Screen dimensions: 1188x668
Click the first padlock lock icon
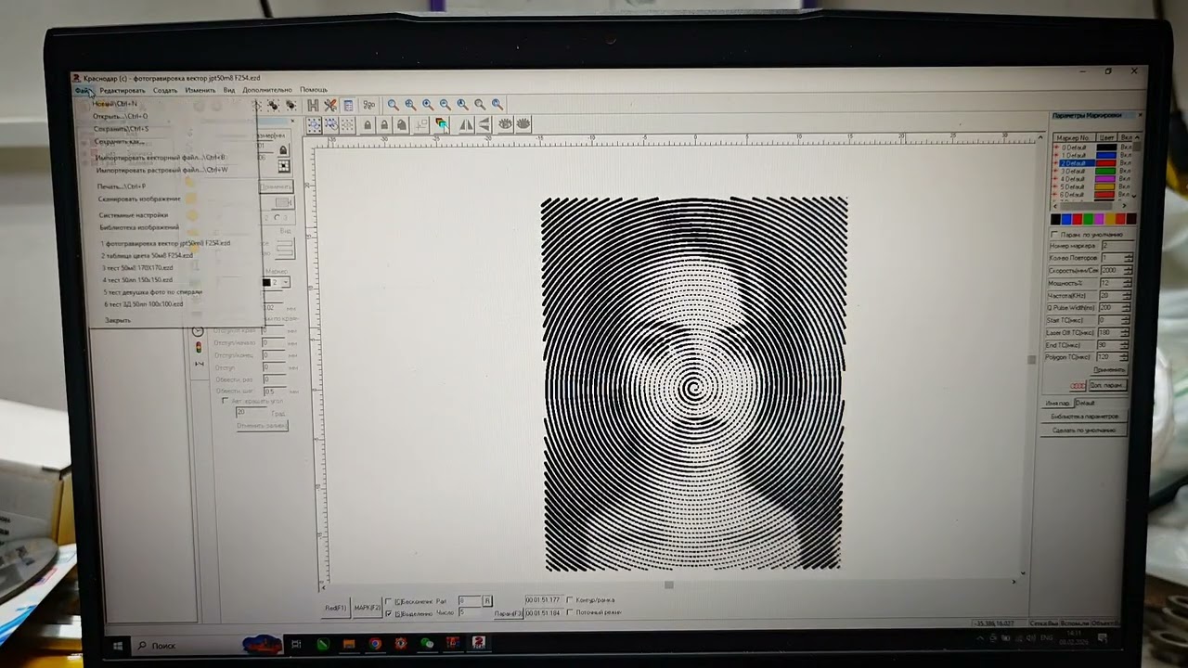point(368,124)
